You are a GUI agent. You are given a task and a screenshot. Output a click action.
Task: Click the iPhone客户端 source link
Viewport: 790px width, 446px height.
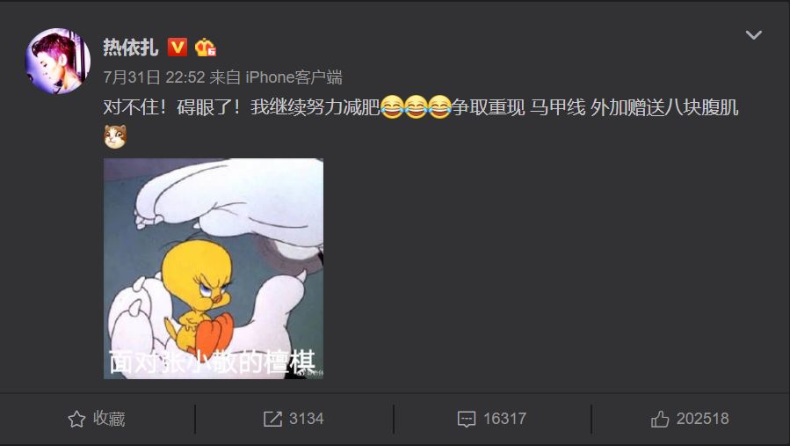click(x=294, y=77)
